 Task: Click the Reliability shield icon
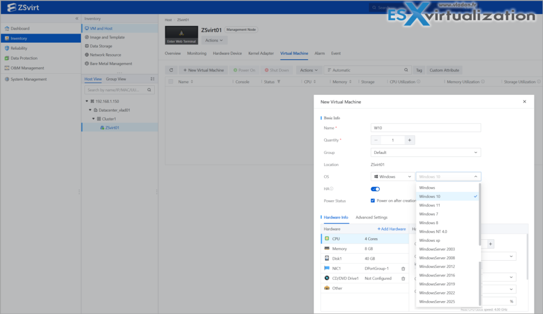(x=7, y=48)
